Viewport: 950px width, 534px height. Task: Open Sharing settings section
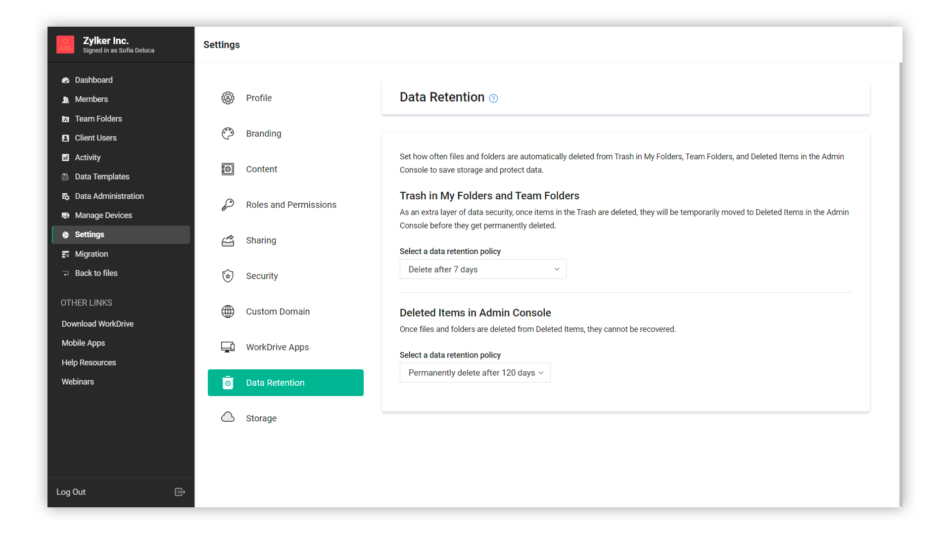pos(261,240)
